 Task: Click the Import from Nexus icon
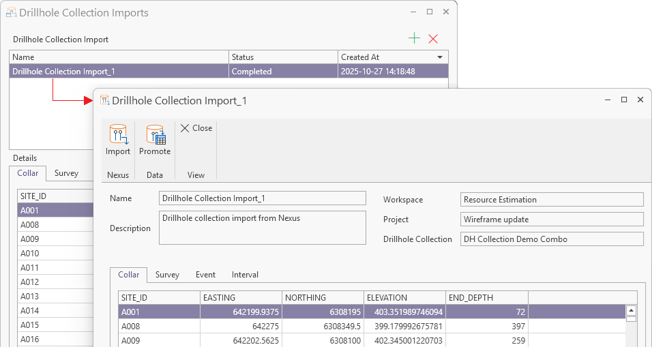pyautogui.click(x=118, y=135)
